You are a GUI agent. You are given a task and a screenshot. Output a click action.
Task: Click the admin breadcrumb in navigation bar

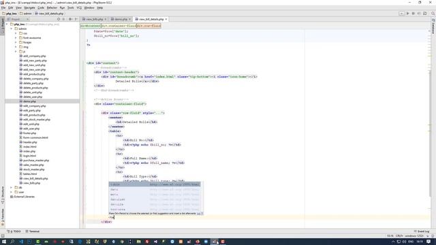(x=26, y=14)
